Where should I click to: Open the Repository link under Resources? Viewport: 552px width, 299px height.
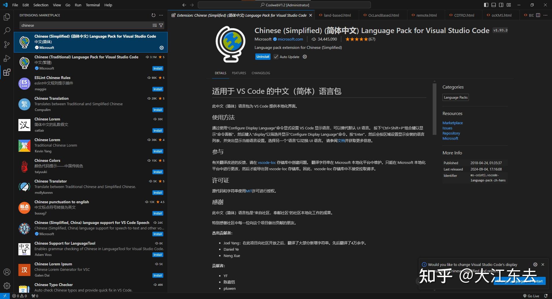click(451, 133)
